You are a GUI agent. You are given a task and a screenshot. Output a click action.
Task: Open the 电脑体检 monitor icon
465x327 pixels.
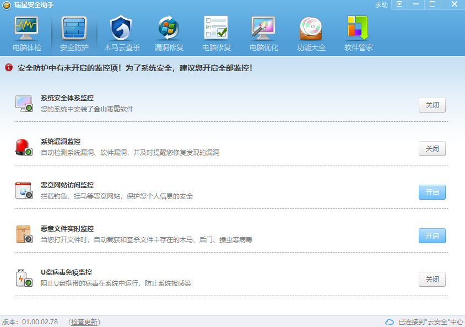(x=26, y=29)
